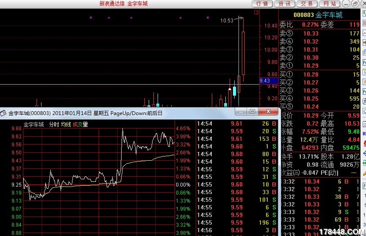Minimize the 金宇车城 intraday popup window
366x236 pixels.
241,111
